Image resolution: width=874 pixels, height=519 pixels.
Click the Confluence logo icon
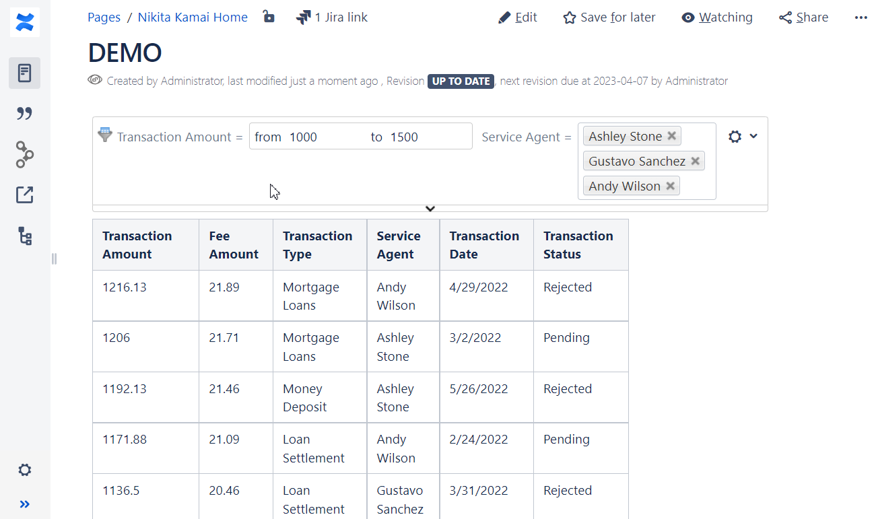pos(25,22)
